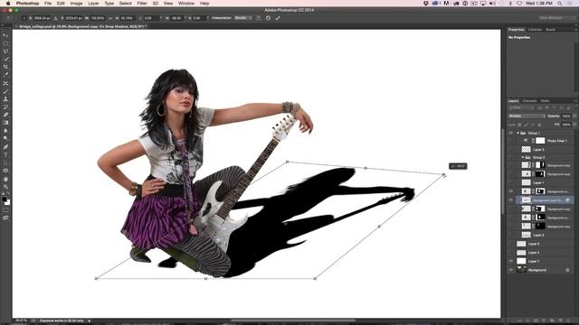Collapse Group 1 disclosure triangle

coord(517,133)
